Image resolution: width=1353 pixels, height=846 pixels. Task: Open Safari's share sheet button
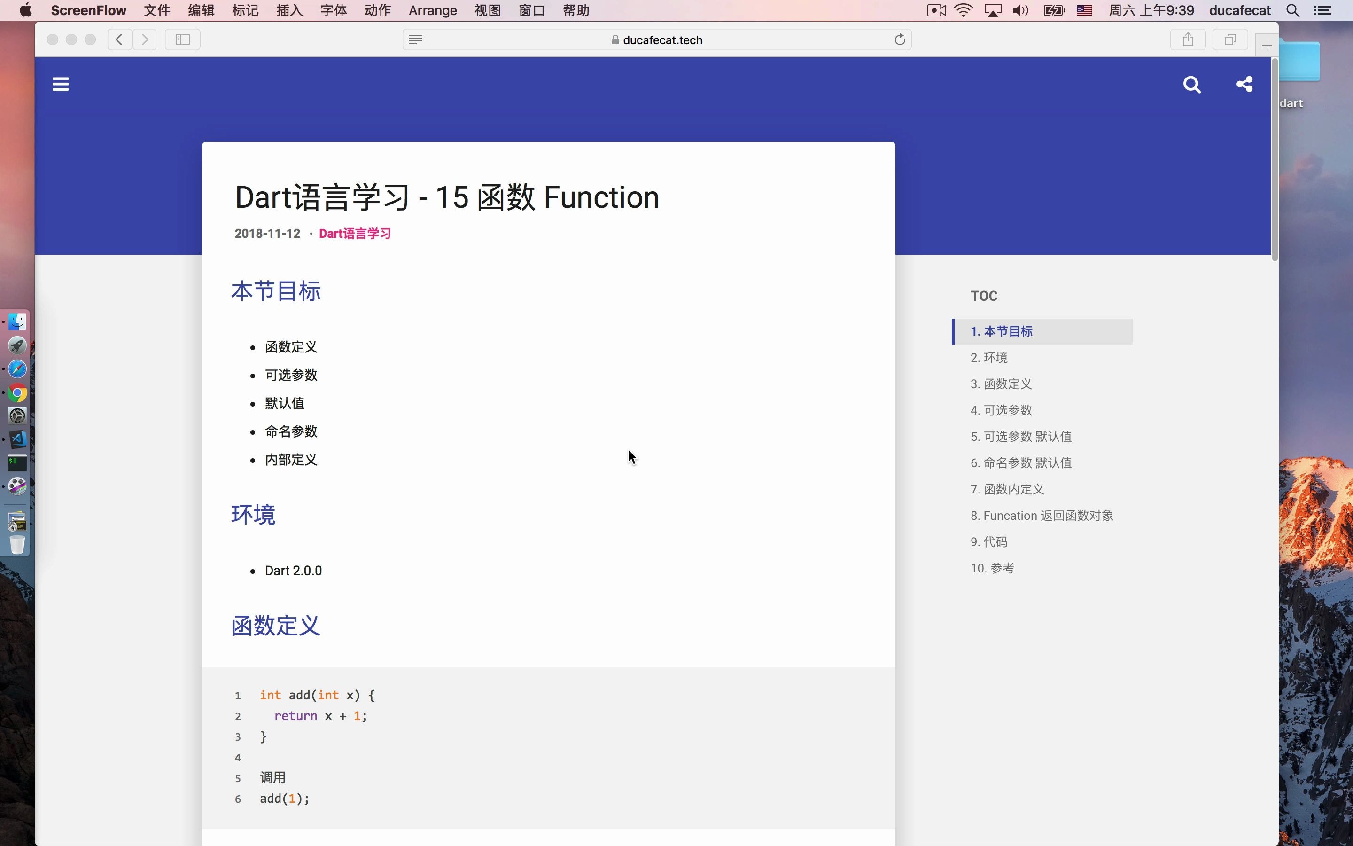click(1188, 40)
